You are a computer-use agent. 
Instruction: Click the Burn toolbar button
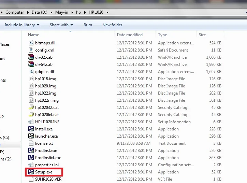point(88,25)
